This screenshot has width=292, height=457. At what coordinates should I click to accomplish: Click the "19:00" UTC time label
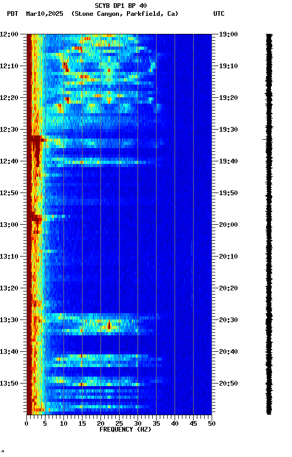tap(229, 34)
